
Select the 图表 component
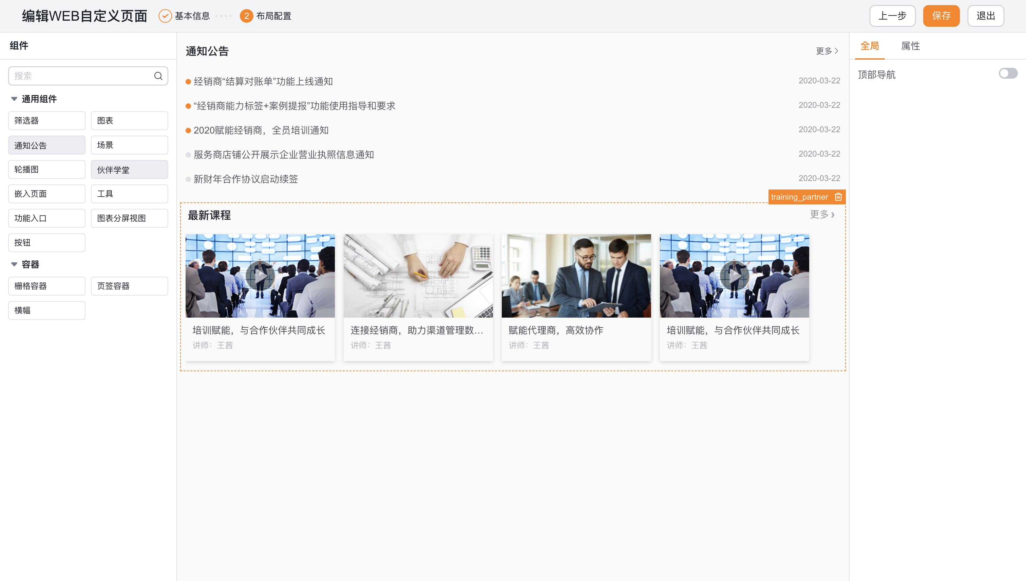click(x=129, y=121)
